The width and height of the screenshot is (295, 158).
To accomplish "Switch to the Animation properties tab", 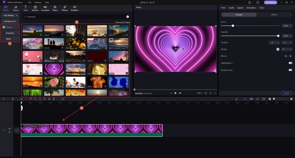I will 251,8.
